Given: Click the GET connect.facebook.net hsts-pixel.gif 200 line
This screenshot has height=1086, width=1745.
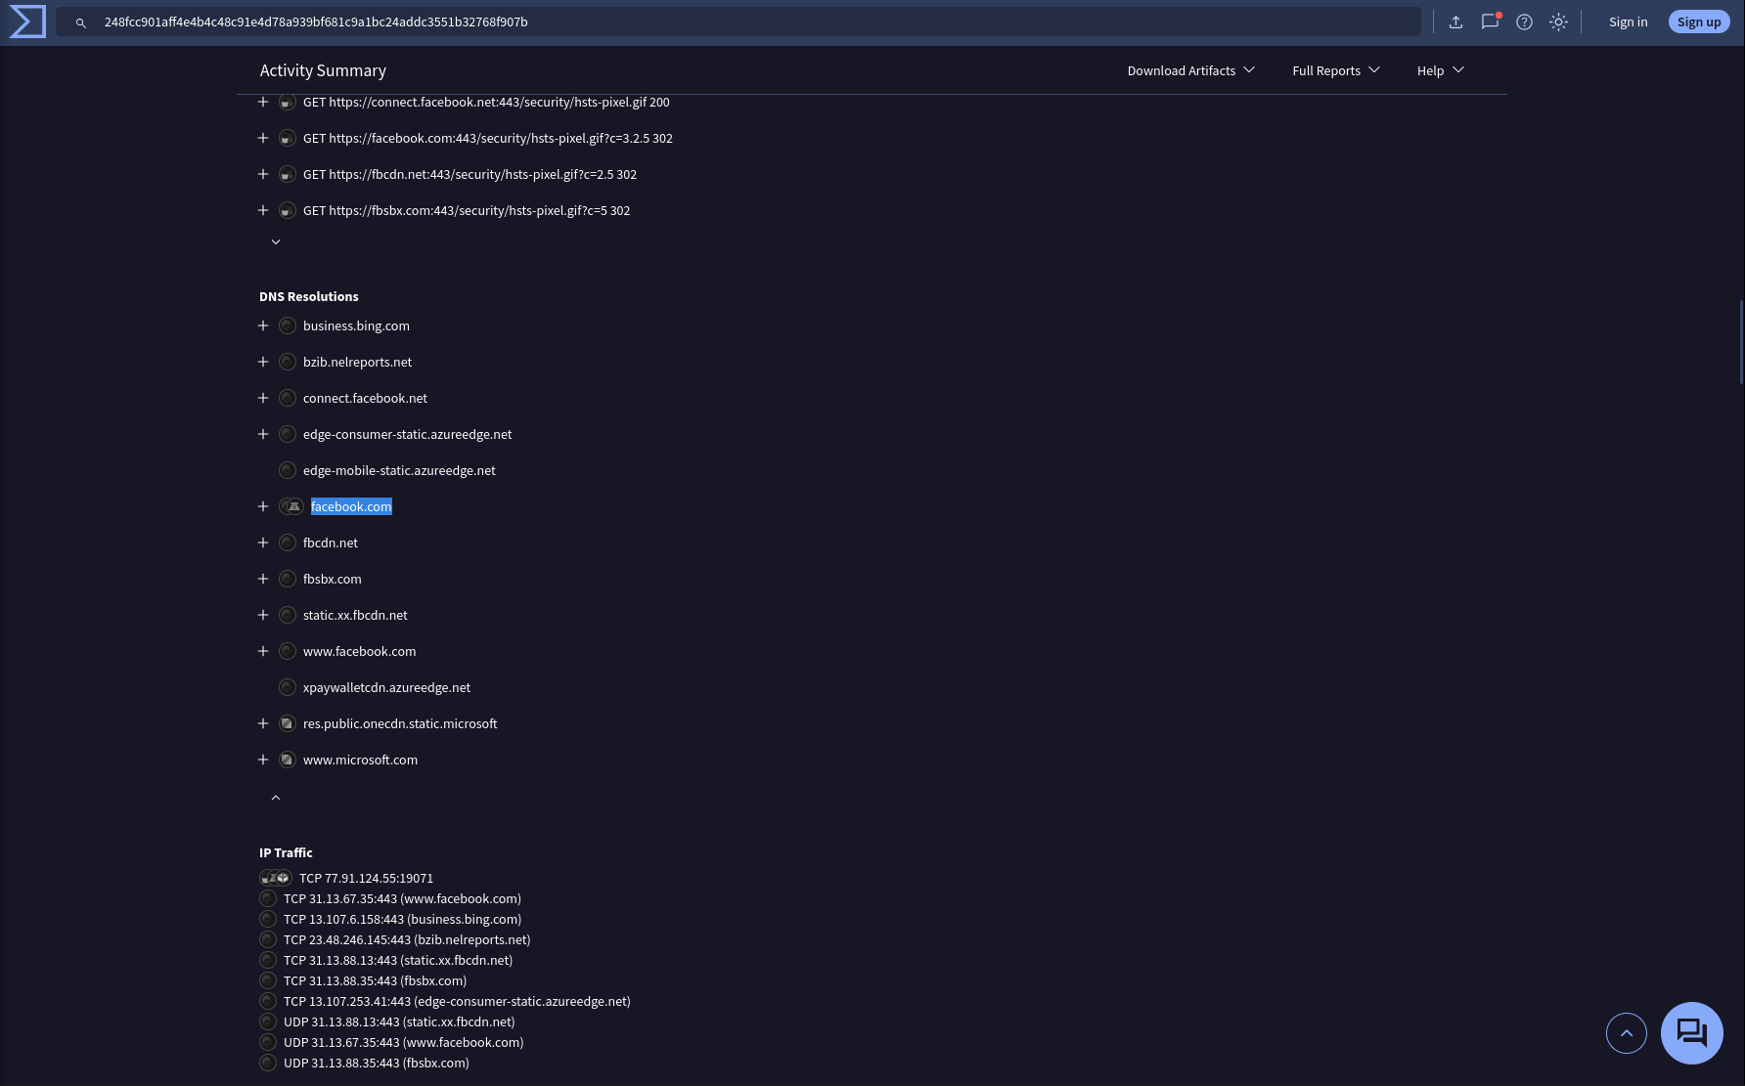Looking at the screenshot, I should click(486, 102).
